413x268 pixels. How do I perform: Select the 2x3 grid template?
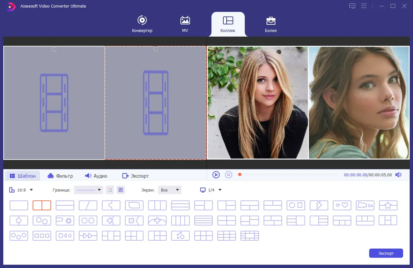click(x=204, y=236)
